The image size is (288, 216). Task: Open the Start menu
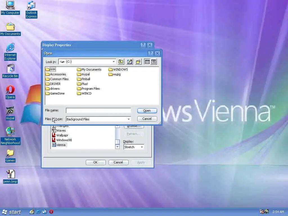(11, 212)
